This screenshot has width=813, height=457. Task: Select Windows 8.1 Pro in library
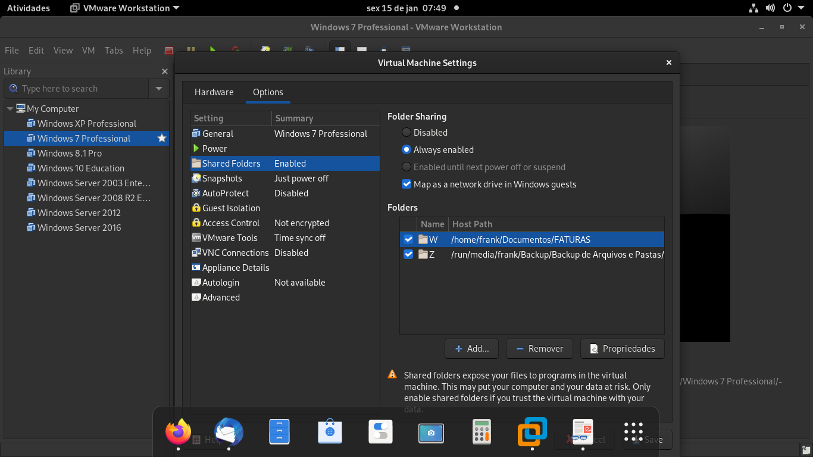pyautogui.click(x=86, y=154)
